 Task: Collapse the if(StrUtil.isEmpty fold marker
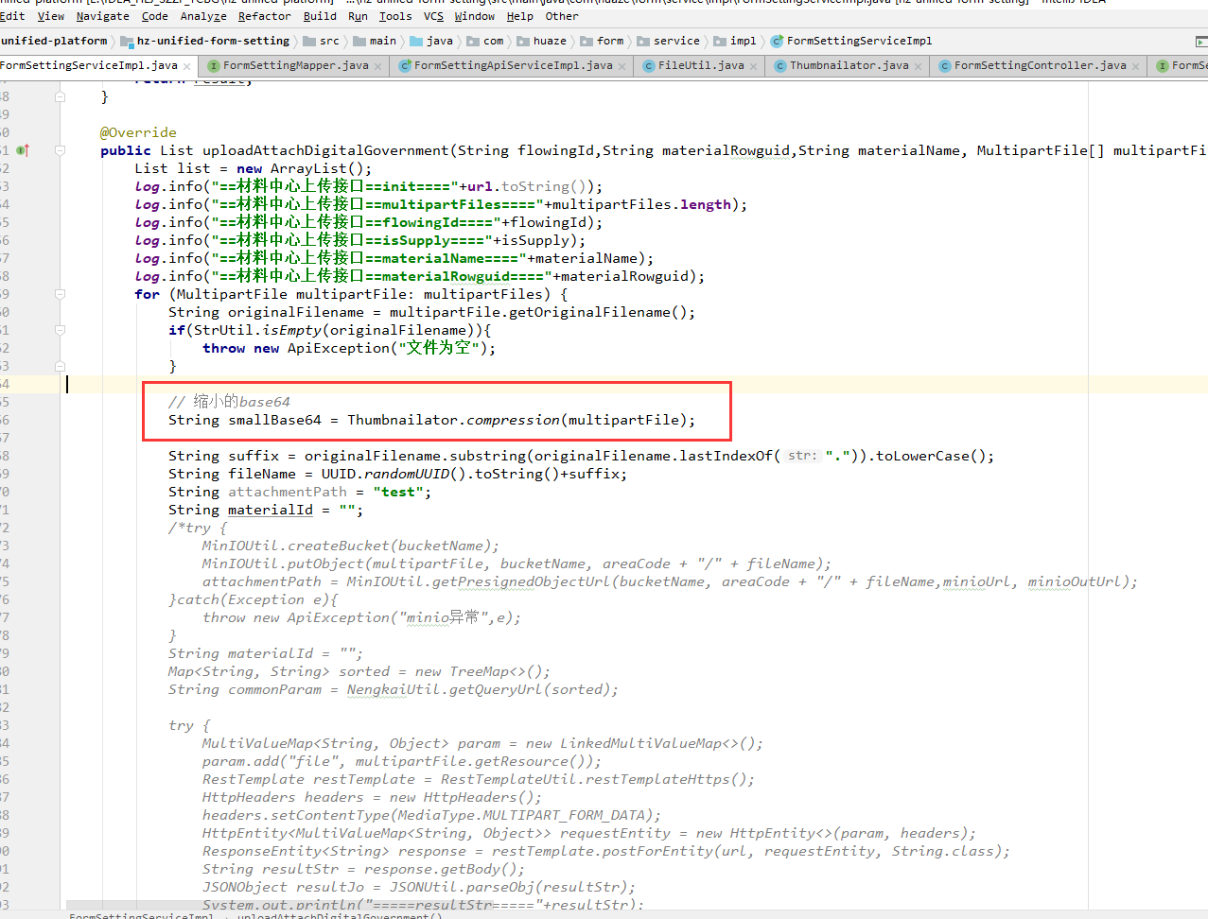point(60,330)
